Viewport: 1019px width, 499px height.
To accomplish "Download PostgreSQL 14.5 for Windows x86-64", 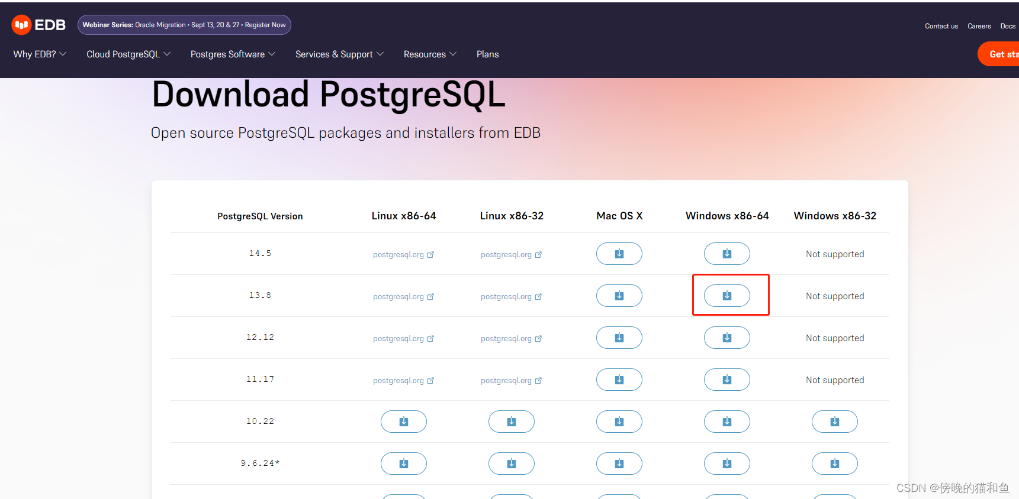I will [727, 254].
